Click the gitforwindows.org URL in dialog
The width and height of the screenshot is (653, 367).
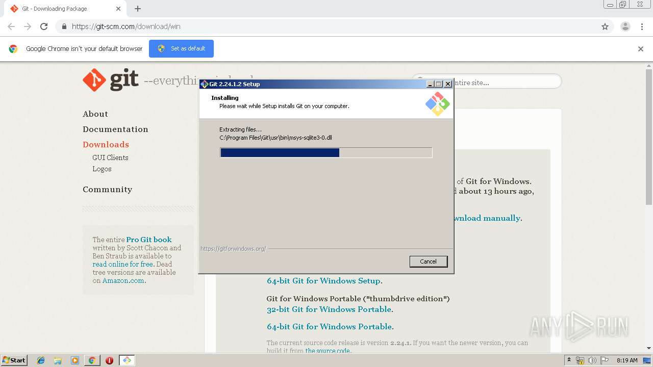[x=233, y=249]
